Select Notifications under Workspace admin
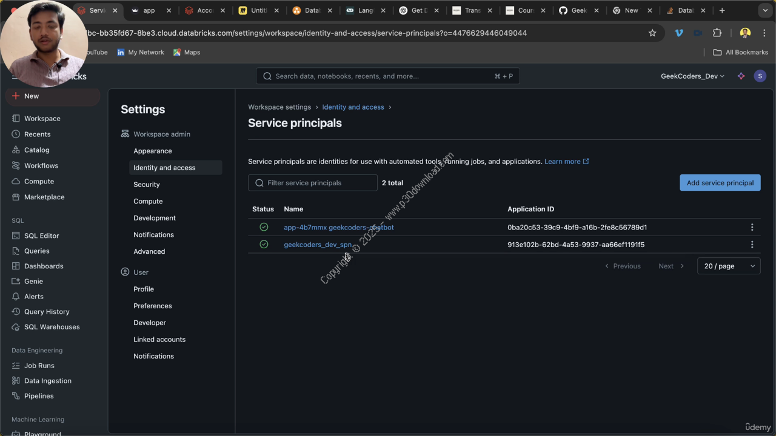This screenshot has height=436, width=776. 153,235
